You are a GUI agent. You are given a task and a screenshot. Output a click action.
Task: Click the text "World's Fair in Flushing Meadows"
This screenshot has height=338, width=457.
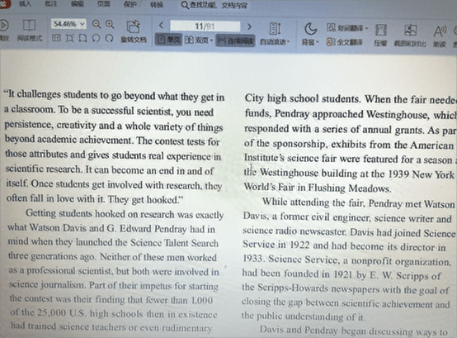317,188
